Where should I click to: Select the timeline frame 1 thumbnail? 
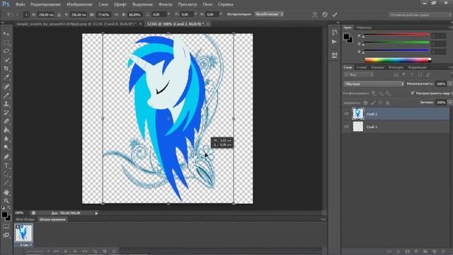[x=23, y=233]
